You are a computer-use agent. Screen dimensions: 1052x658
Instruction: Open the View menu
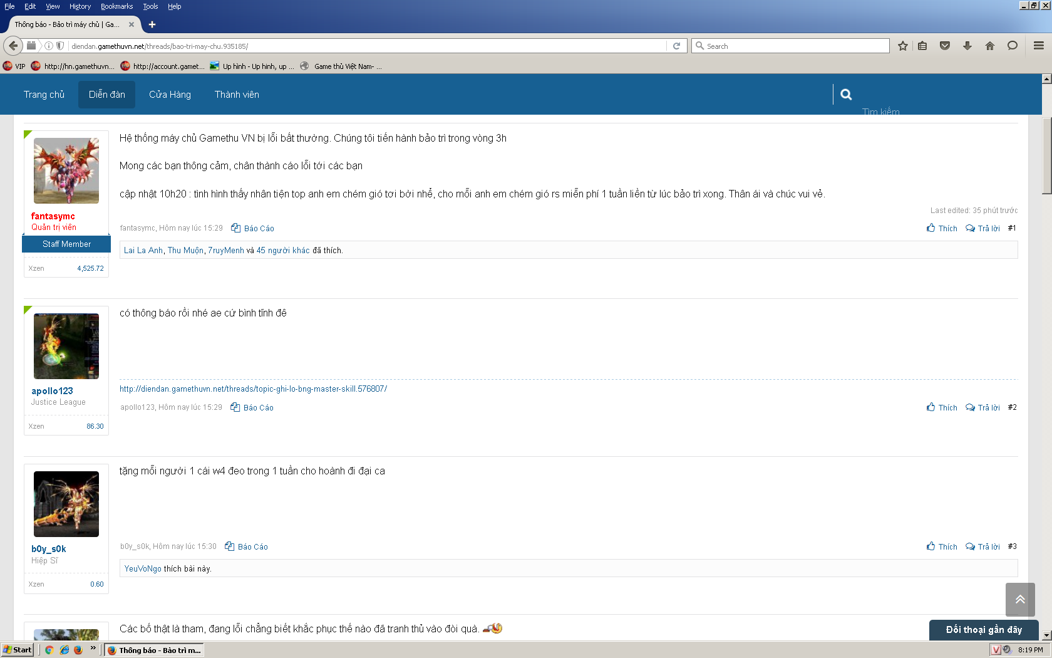click(x=53, y=6)
